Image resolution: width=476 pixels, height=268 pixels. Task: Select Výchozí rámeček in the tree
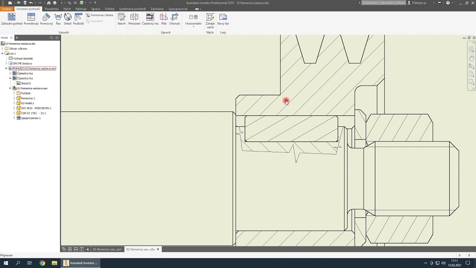pos(23,58)
